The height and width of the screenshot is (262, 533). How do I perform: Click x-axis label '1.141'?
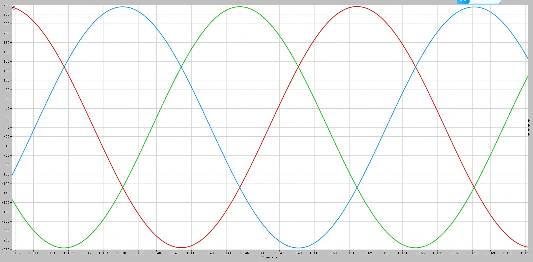tap(174, 253)
